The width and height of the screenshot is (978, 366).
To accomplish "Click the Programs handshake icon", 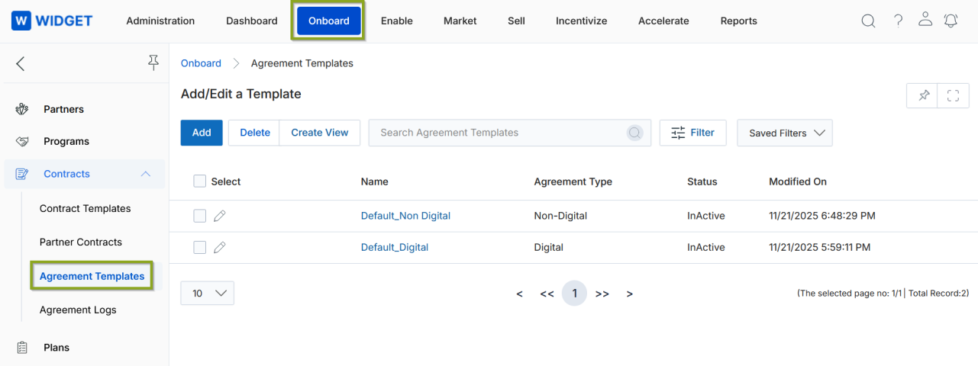I will pos(22,142).
